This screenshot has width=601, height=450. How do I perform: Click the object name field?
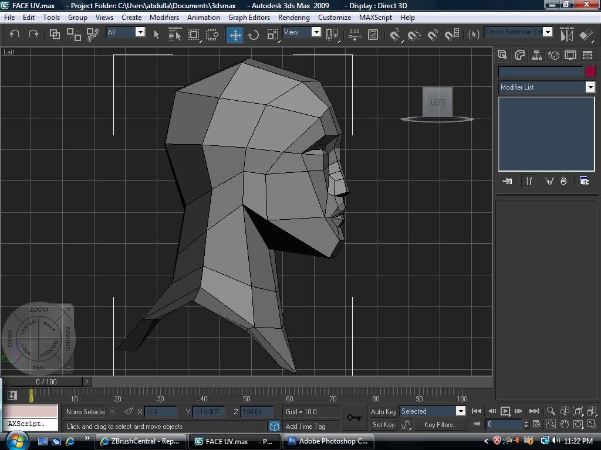541,71
